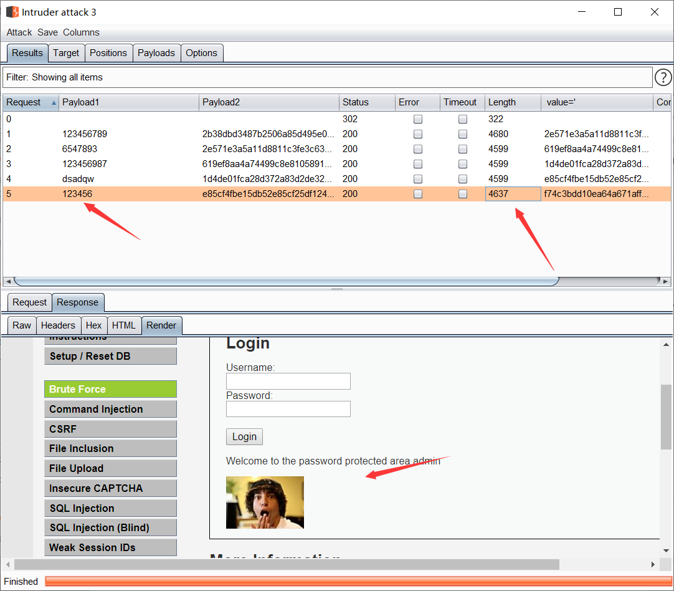The width and height of the screenshot is (674, 591).
Task: Click the render pane scroll up arrow
Action: (666, 344)
